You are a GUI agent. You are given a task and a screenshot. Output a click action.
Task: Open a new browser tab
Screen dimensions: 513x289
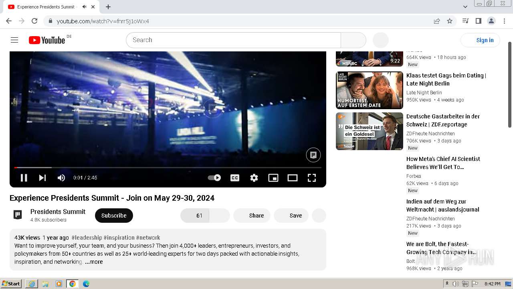[108, 7]
